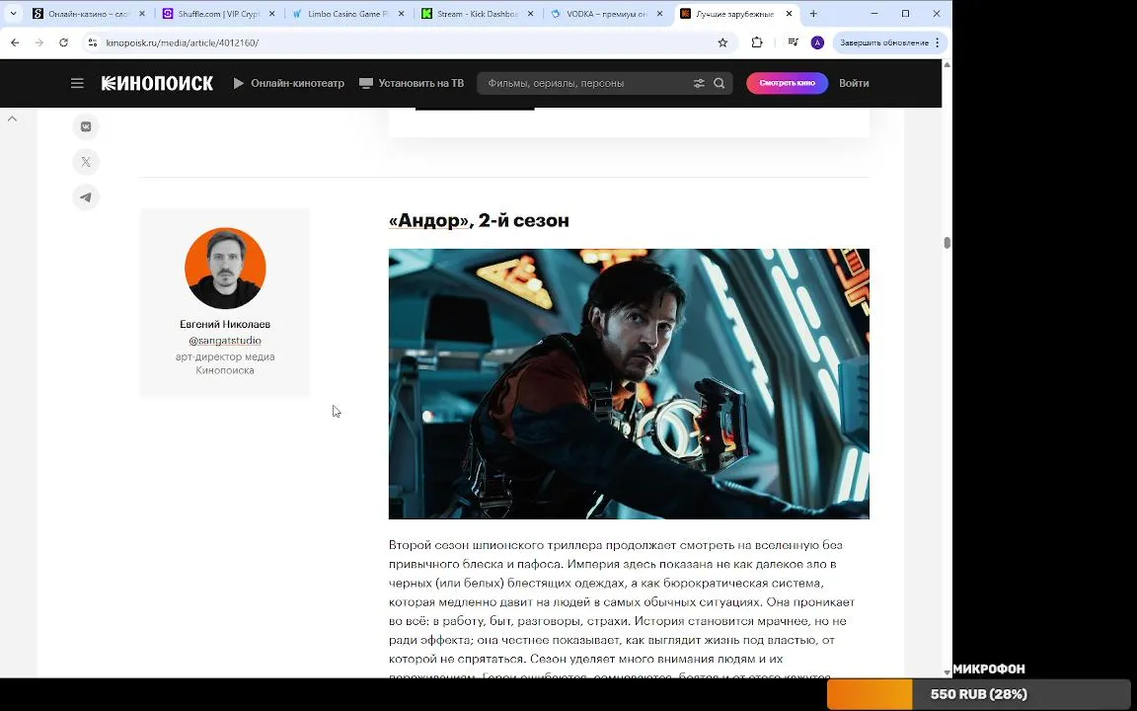The image size is (1137, 711).
Task: Close the Stream - Kick Dashboard tab
Action: point(531,14)
